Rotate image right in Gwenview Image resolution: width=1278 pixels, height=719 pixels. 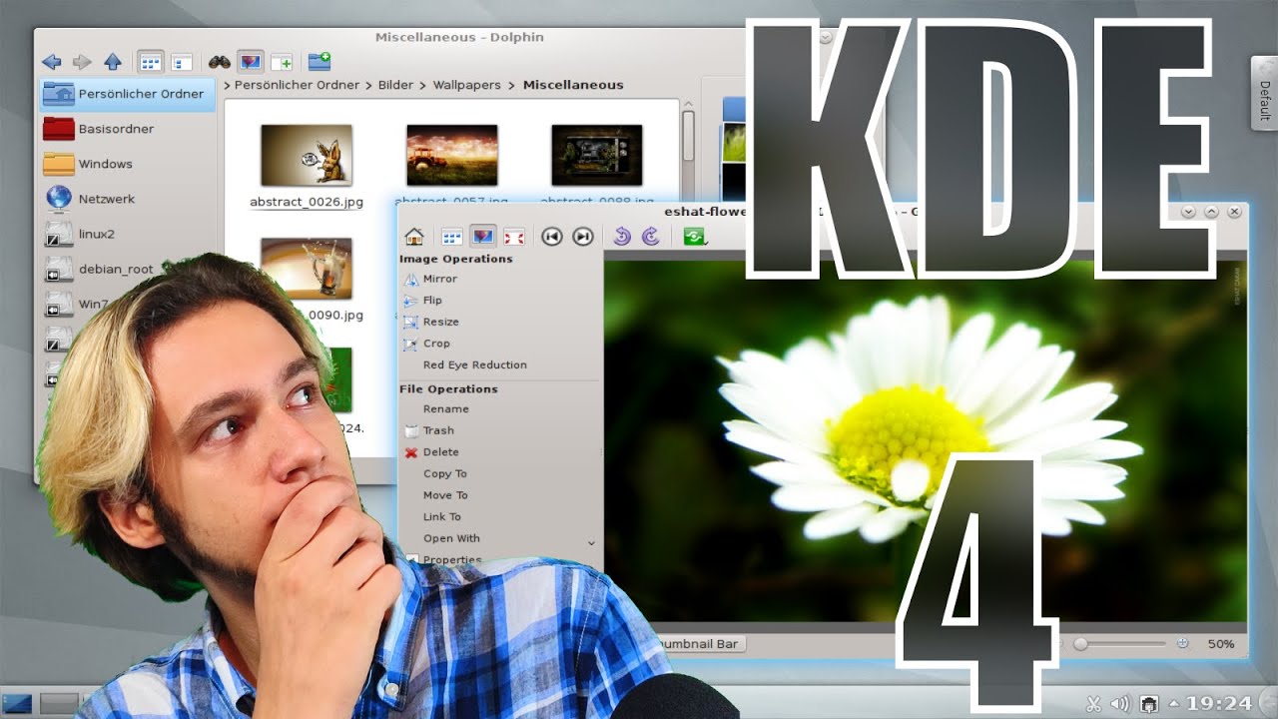tap(650, 237)
